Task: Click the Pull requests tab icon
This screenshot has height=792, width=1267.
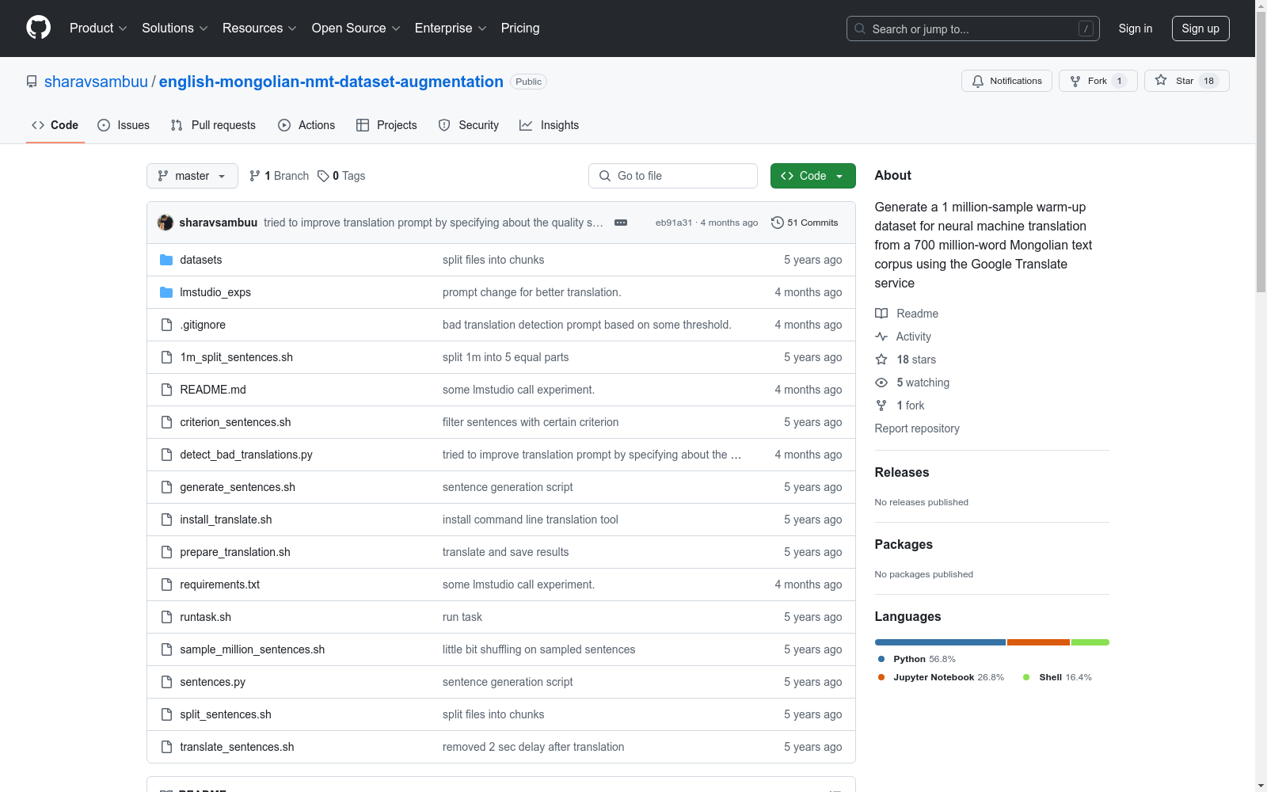Action: click(177, 125)
